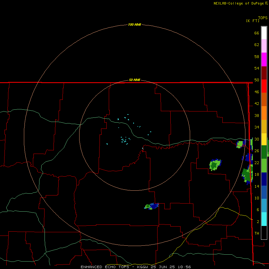Click the '66' legend value

[x=257, y=33]
